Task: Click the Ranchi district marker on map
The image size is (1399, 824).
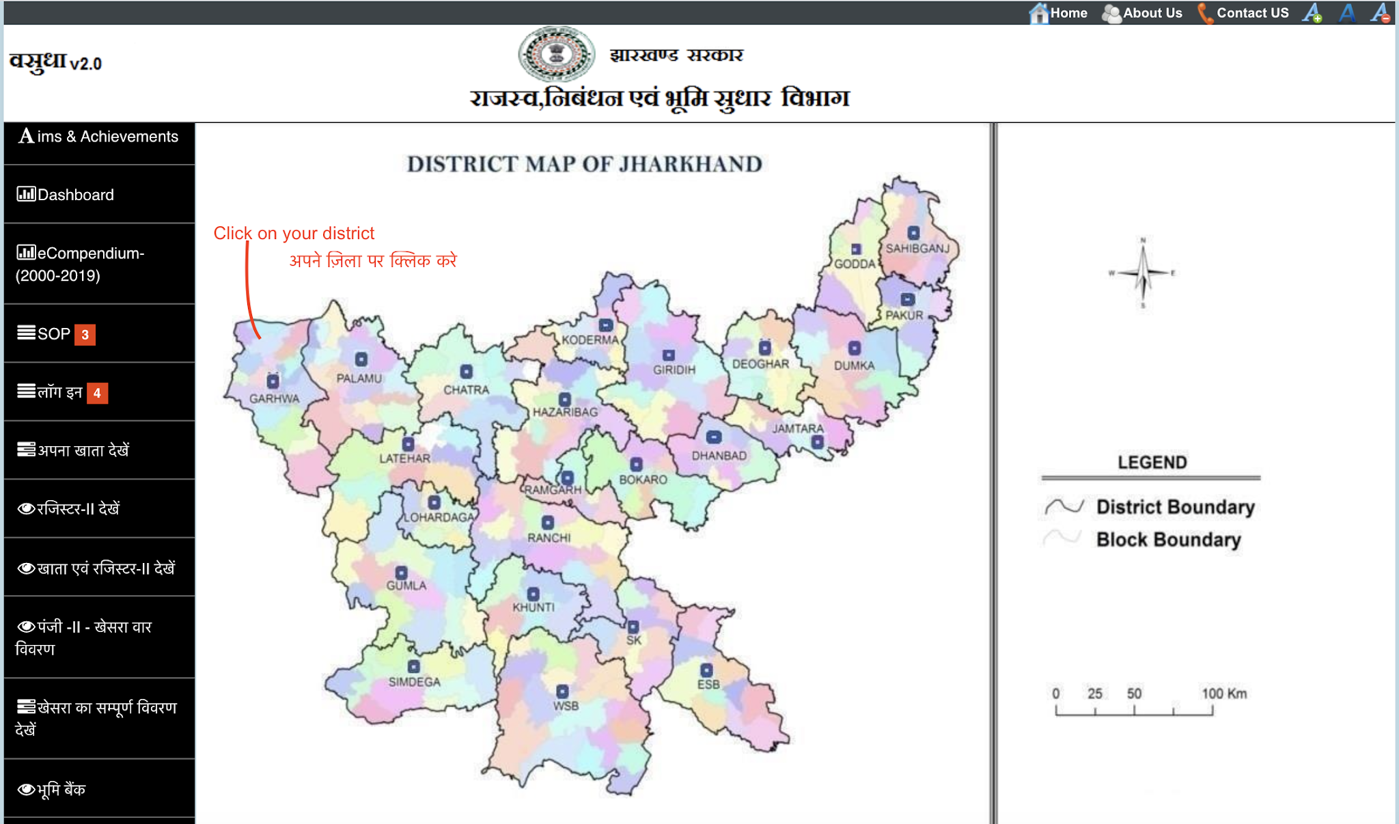Action: point(548,523)
